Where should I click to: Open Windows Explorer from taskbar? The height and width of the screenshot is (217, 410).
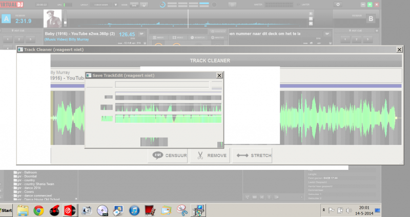coord(23,210)
